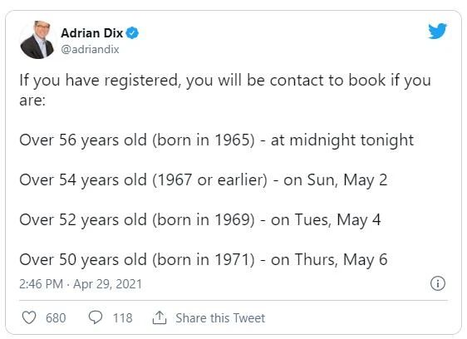Click the 'If you have registered' sentence
The image size is (467, 339).
[x=225, y=90]
